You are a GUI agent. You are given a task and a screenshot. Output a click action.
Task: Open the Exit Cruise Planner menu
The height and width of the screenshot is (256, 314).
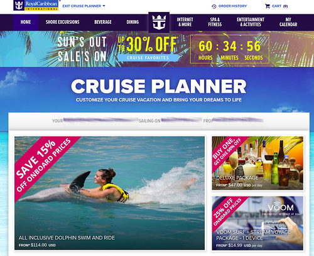click(84, 6)
